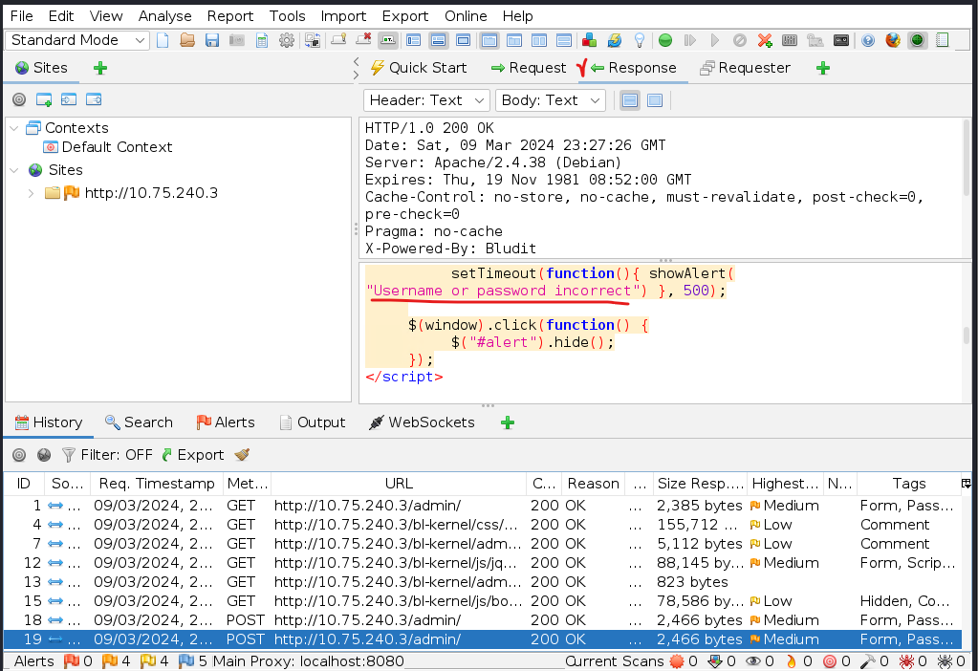Open the Standard Mode dropdown
The image size is (978, 671).
coord(77,40)
